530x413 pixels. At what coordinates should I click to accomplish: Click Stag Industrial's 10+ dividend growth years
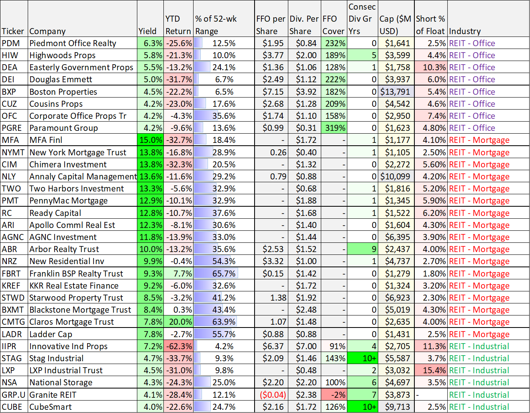[x=362, y=358]
